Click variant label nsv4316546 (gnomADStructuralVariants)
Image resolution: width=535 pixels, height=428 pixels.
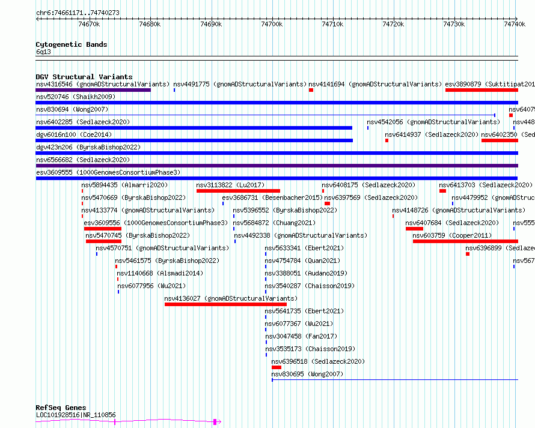103,84
